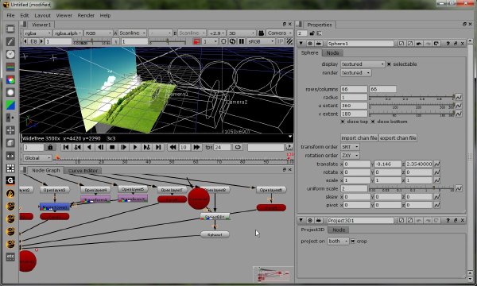The width and height of the screenshot is (477, 286).
Task: Open the Furnace flame toolbar icon
Action: click(x=10, y=194)
